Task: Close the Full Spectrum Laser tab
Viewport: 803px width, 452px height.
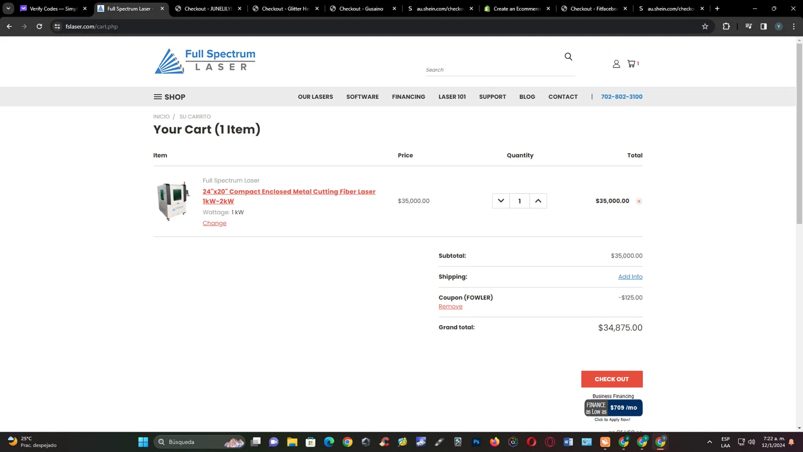Action: point(162,9)
